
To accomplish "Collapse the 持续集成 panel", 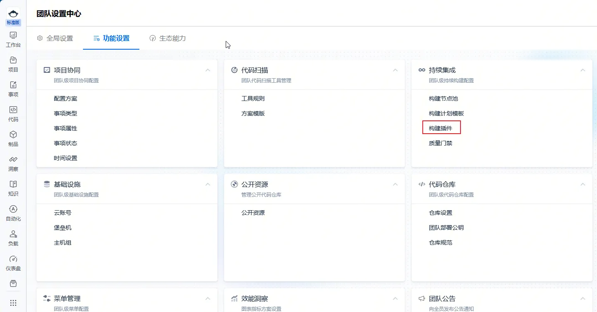I will (x=583, y=70).
